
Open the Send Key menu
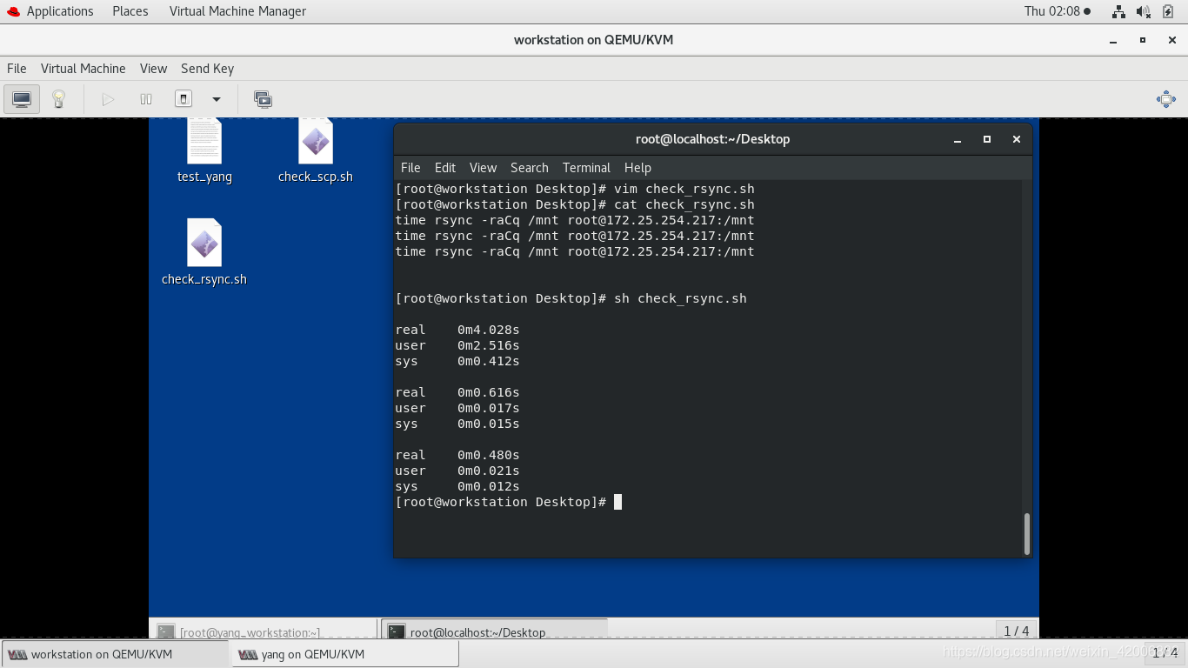click(x=207, y=69)
